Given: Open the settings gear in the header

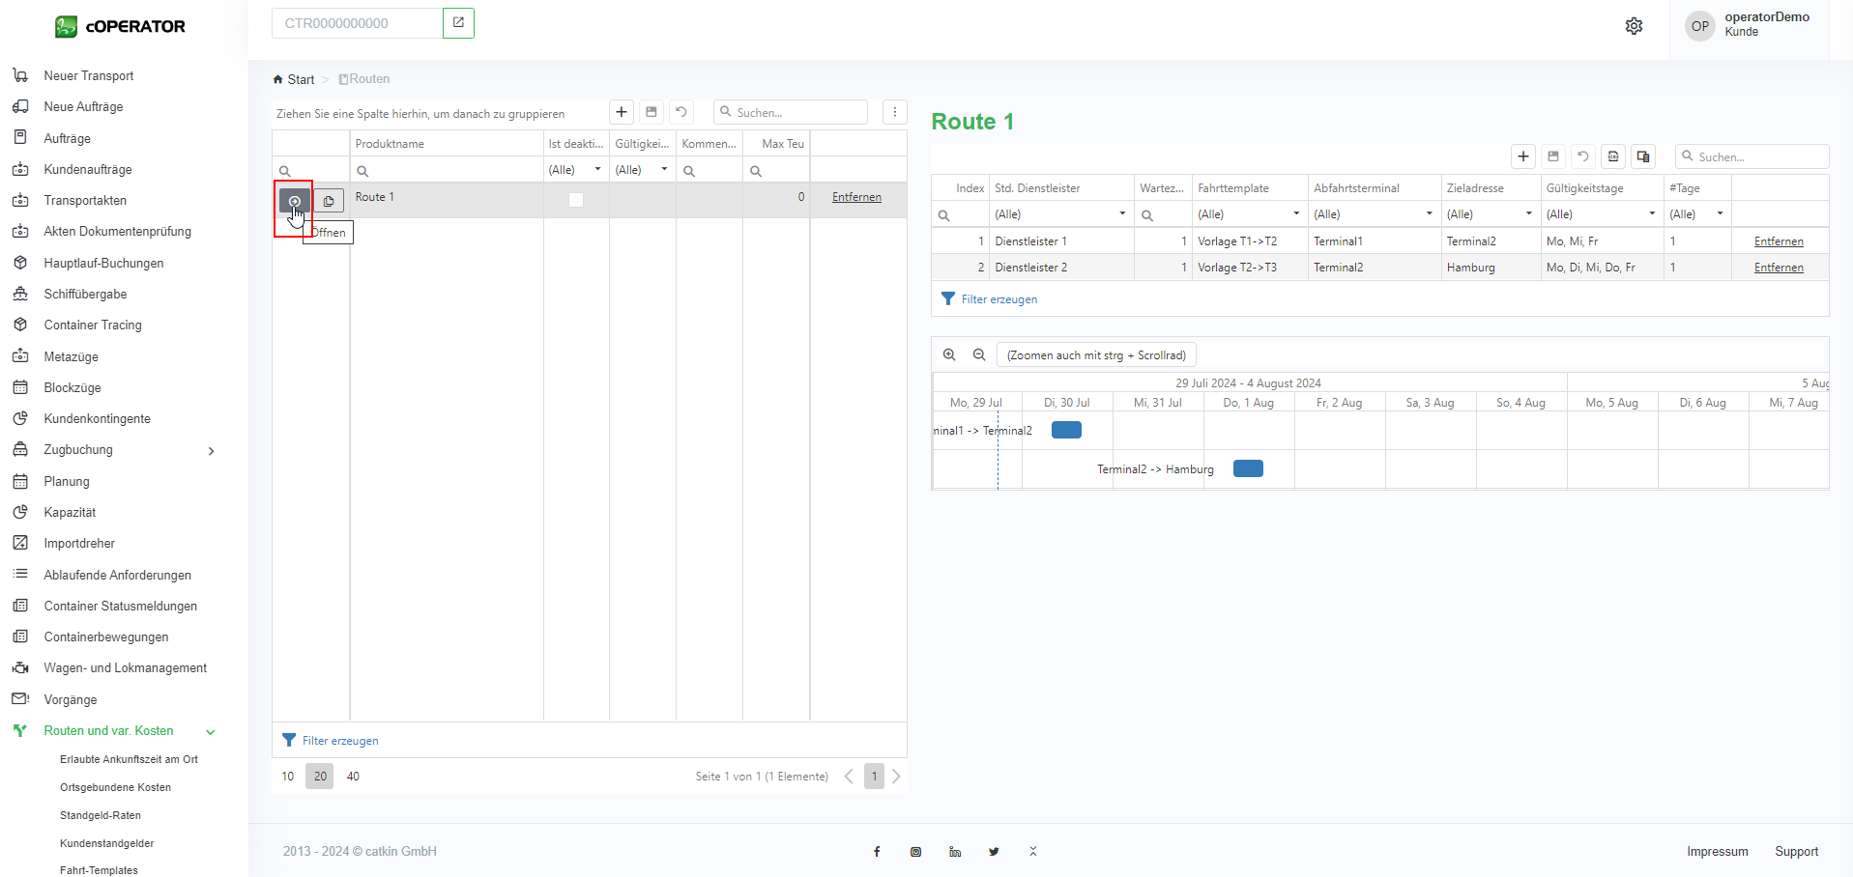Looking at the screenshot, I should (1634, 26).
